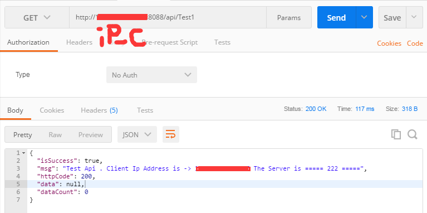Open the request Tests tab

point(222,42)
